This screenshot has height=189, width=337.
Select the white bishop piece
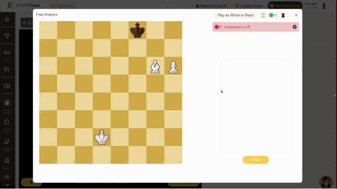tap(155, 66)
